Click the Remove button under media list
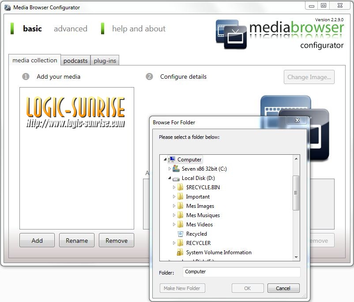This screenshot has width=354, height=302. (117, 240)
